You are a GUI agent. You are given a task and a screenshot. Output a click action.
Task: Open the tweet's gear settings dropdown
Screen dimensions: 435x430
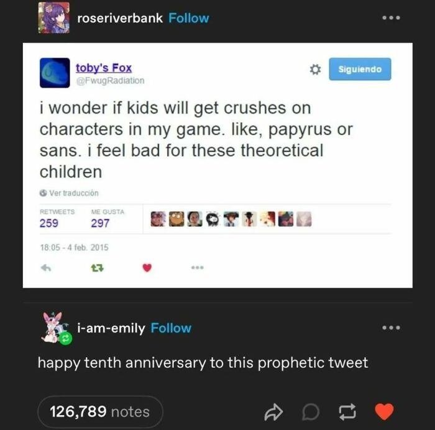coord(315,70)
